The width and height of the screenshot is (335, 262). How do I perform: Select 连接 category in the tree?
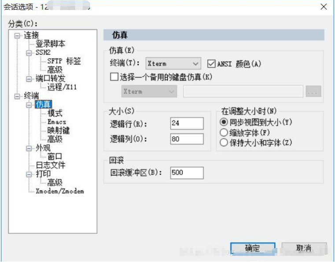coord(31,35)
